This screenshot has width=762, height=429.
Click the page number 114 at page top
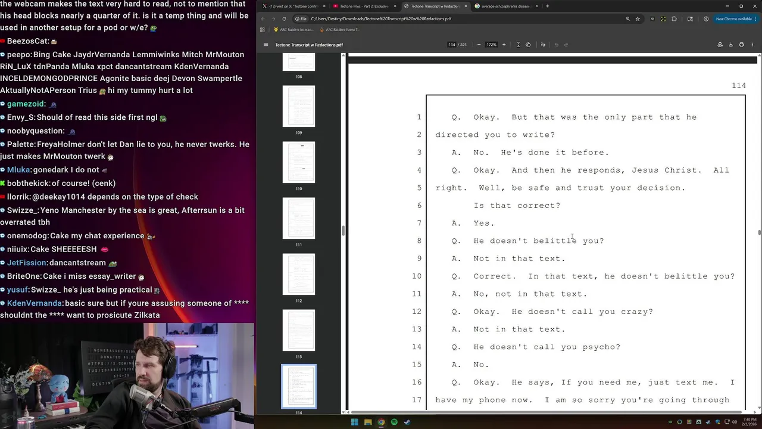click(x=739, y=85)
